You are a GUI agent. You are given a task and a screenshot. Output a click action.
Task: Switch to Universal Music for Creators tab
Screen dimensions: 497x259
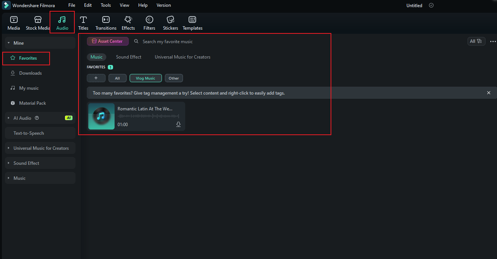pyautogui.click(x=183, y=57)
